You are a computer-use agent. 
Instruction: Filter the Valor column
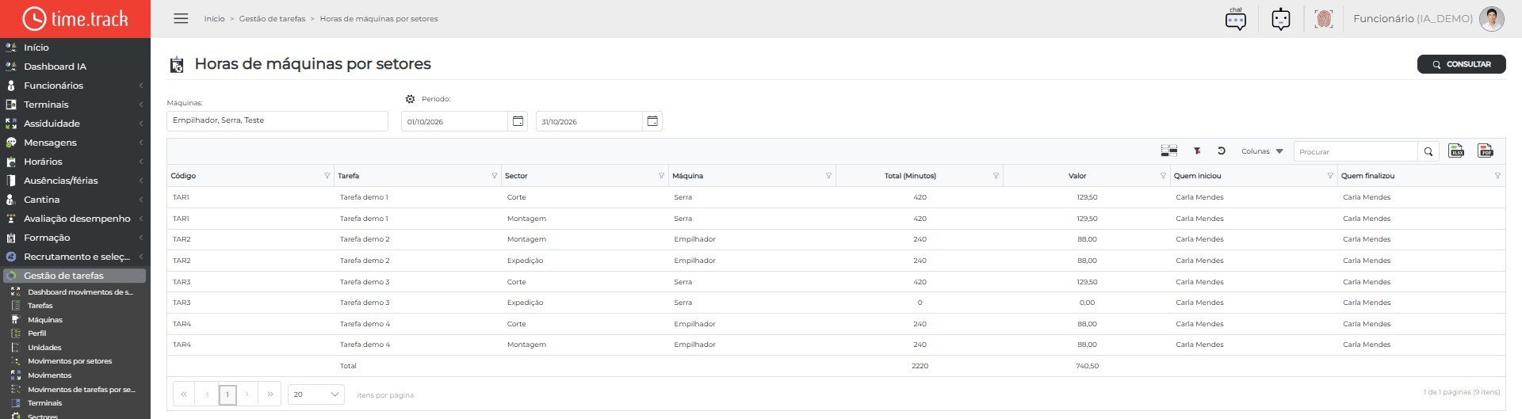coord(1163,176)
